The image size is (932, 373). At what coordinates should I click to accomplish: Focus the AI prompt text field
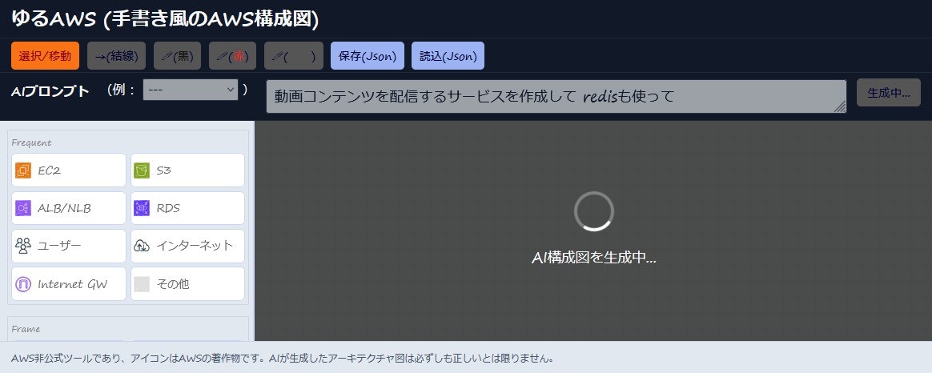point(556,96)
